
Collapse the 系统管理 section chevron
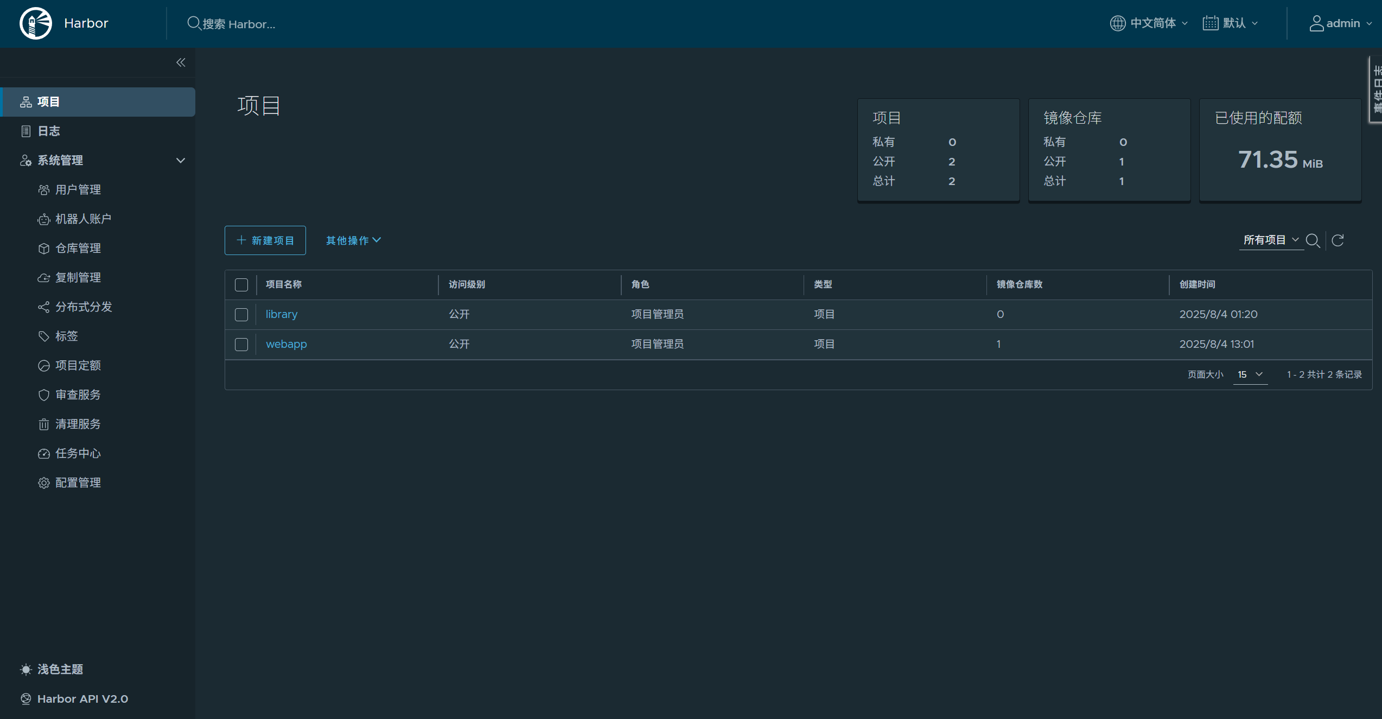(181, 161)
